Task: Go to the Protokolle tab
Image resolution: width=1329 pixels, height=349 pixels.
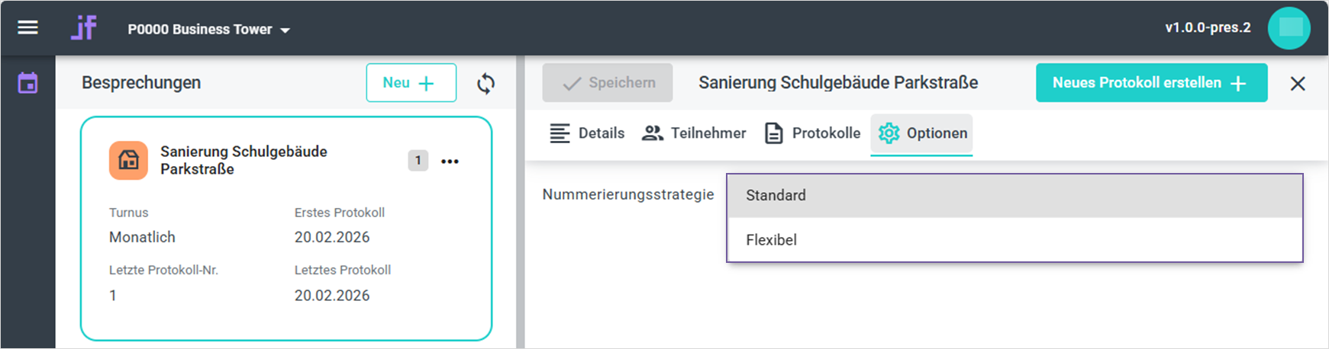Action: (x=813, y=133)
